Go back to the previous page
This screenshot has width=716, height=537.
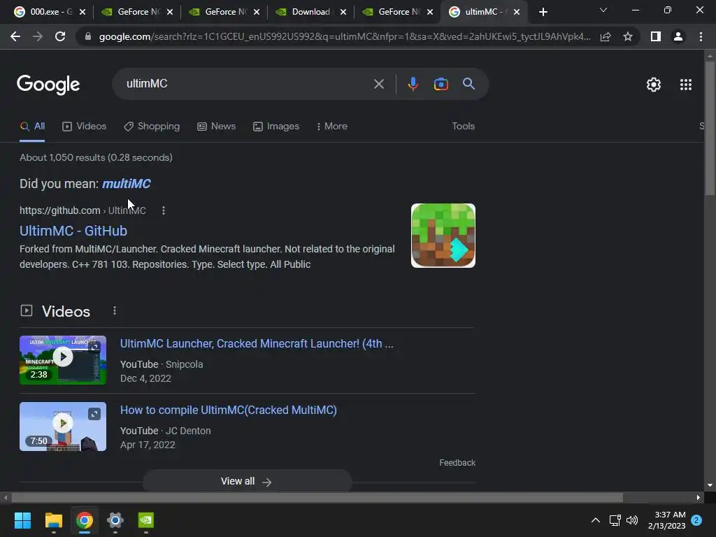(x=15, y=36)
